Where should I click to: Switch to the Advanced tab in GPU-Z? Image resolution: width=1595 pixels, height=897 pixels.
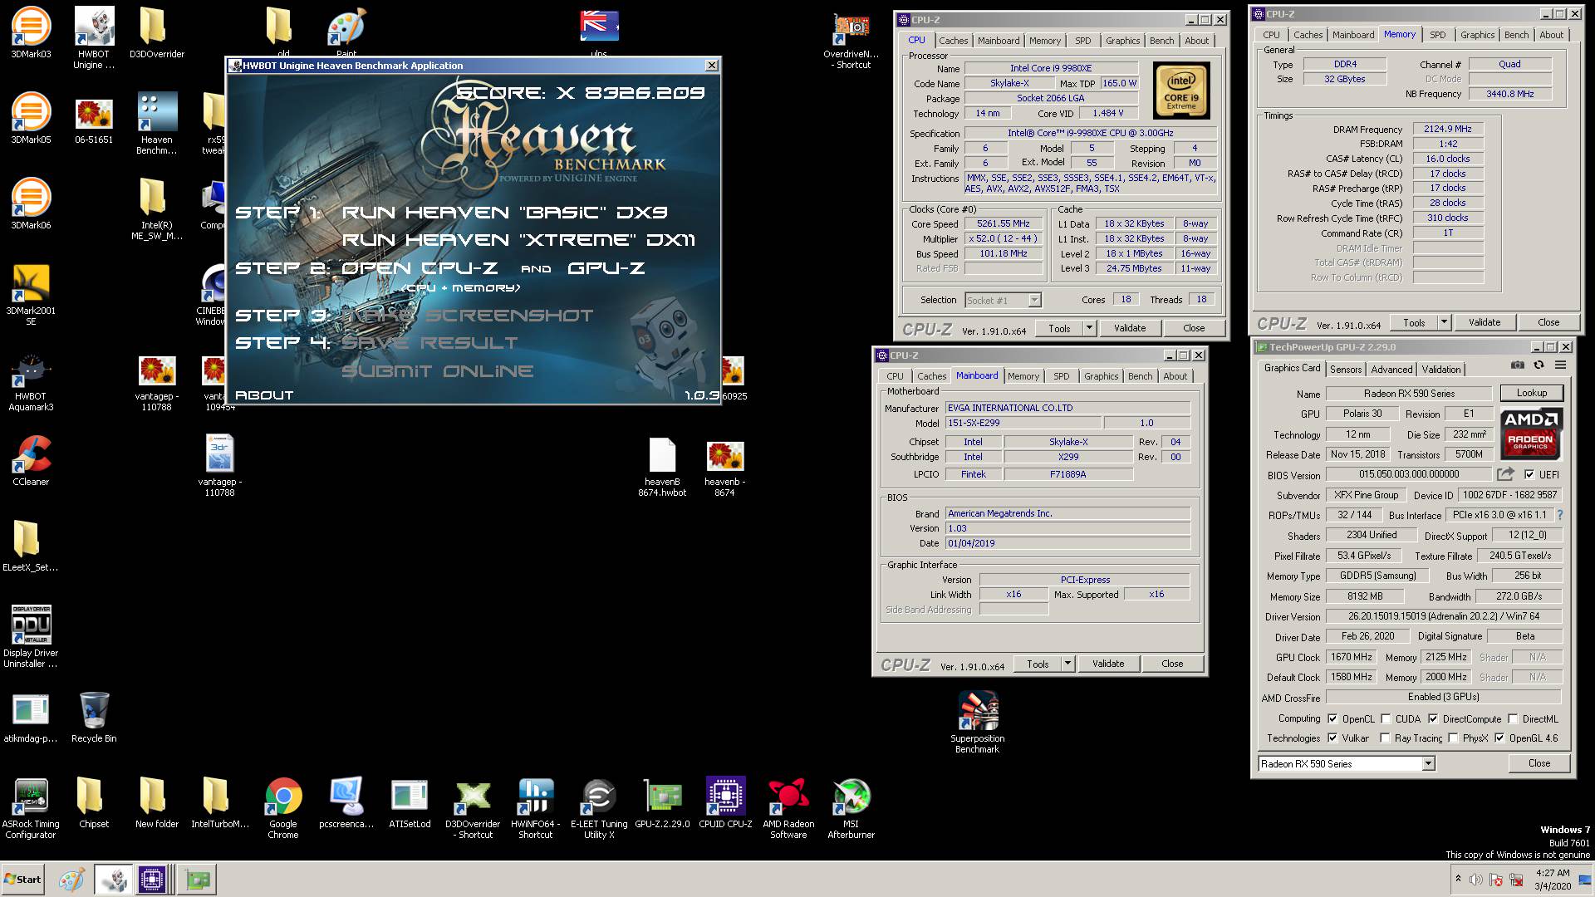pyautogui.click(x=1391, y=370)
